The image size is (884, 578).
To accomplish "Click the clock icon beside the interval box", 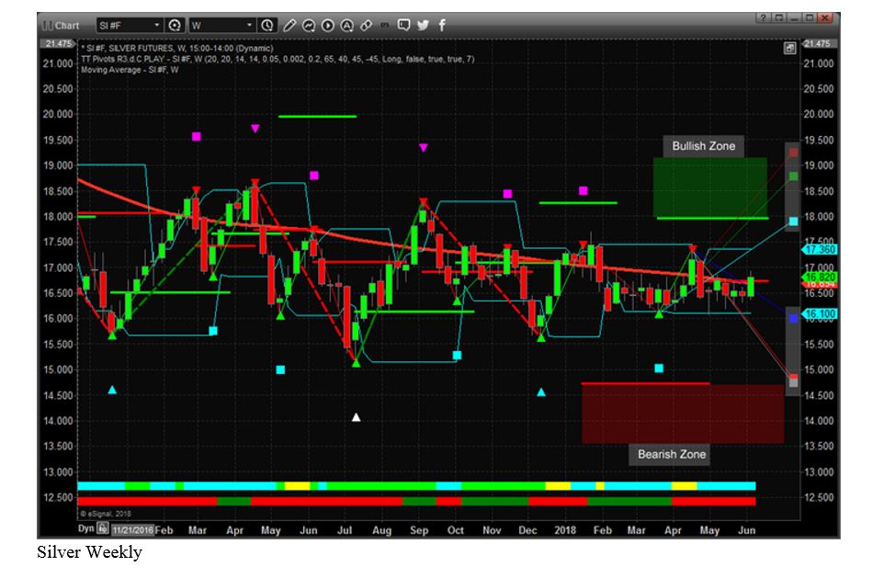I will [267, 26].
